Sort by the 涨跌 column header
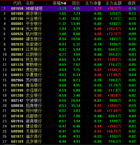The height and width of the screenshot is (145, 140). coord(132,3)
